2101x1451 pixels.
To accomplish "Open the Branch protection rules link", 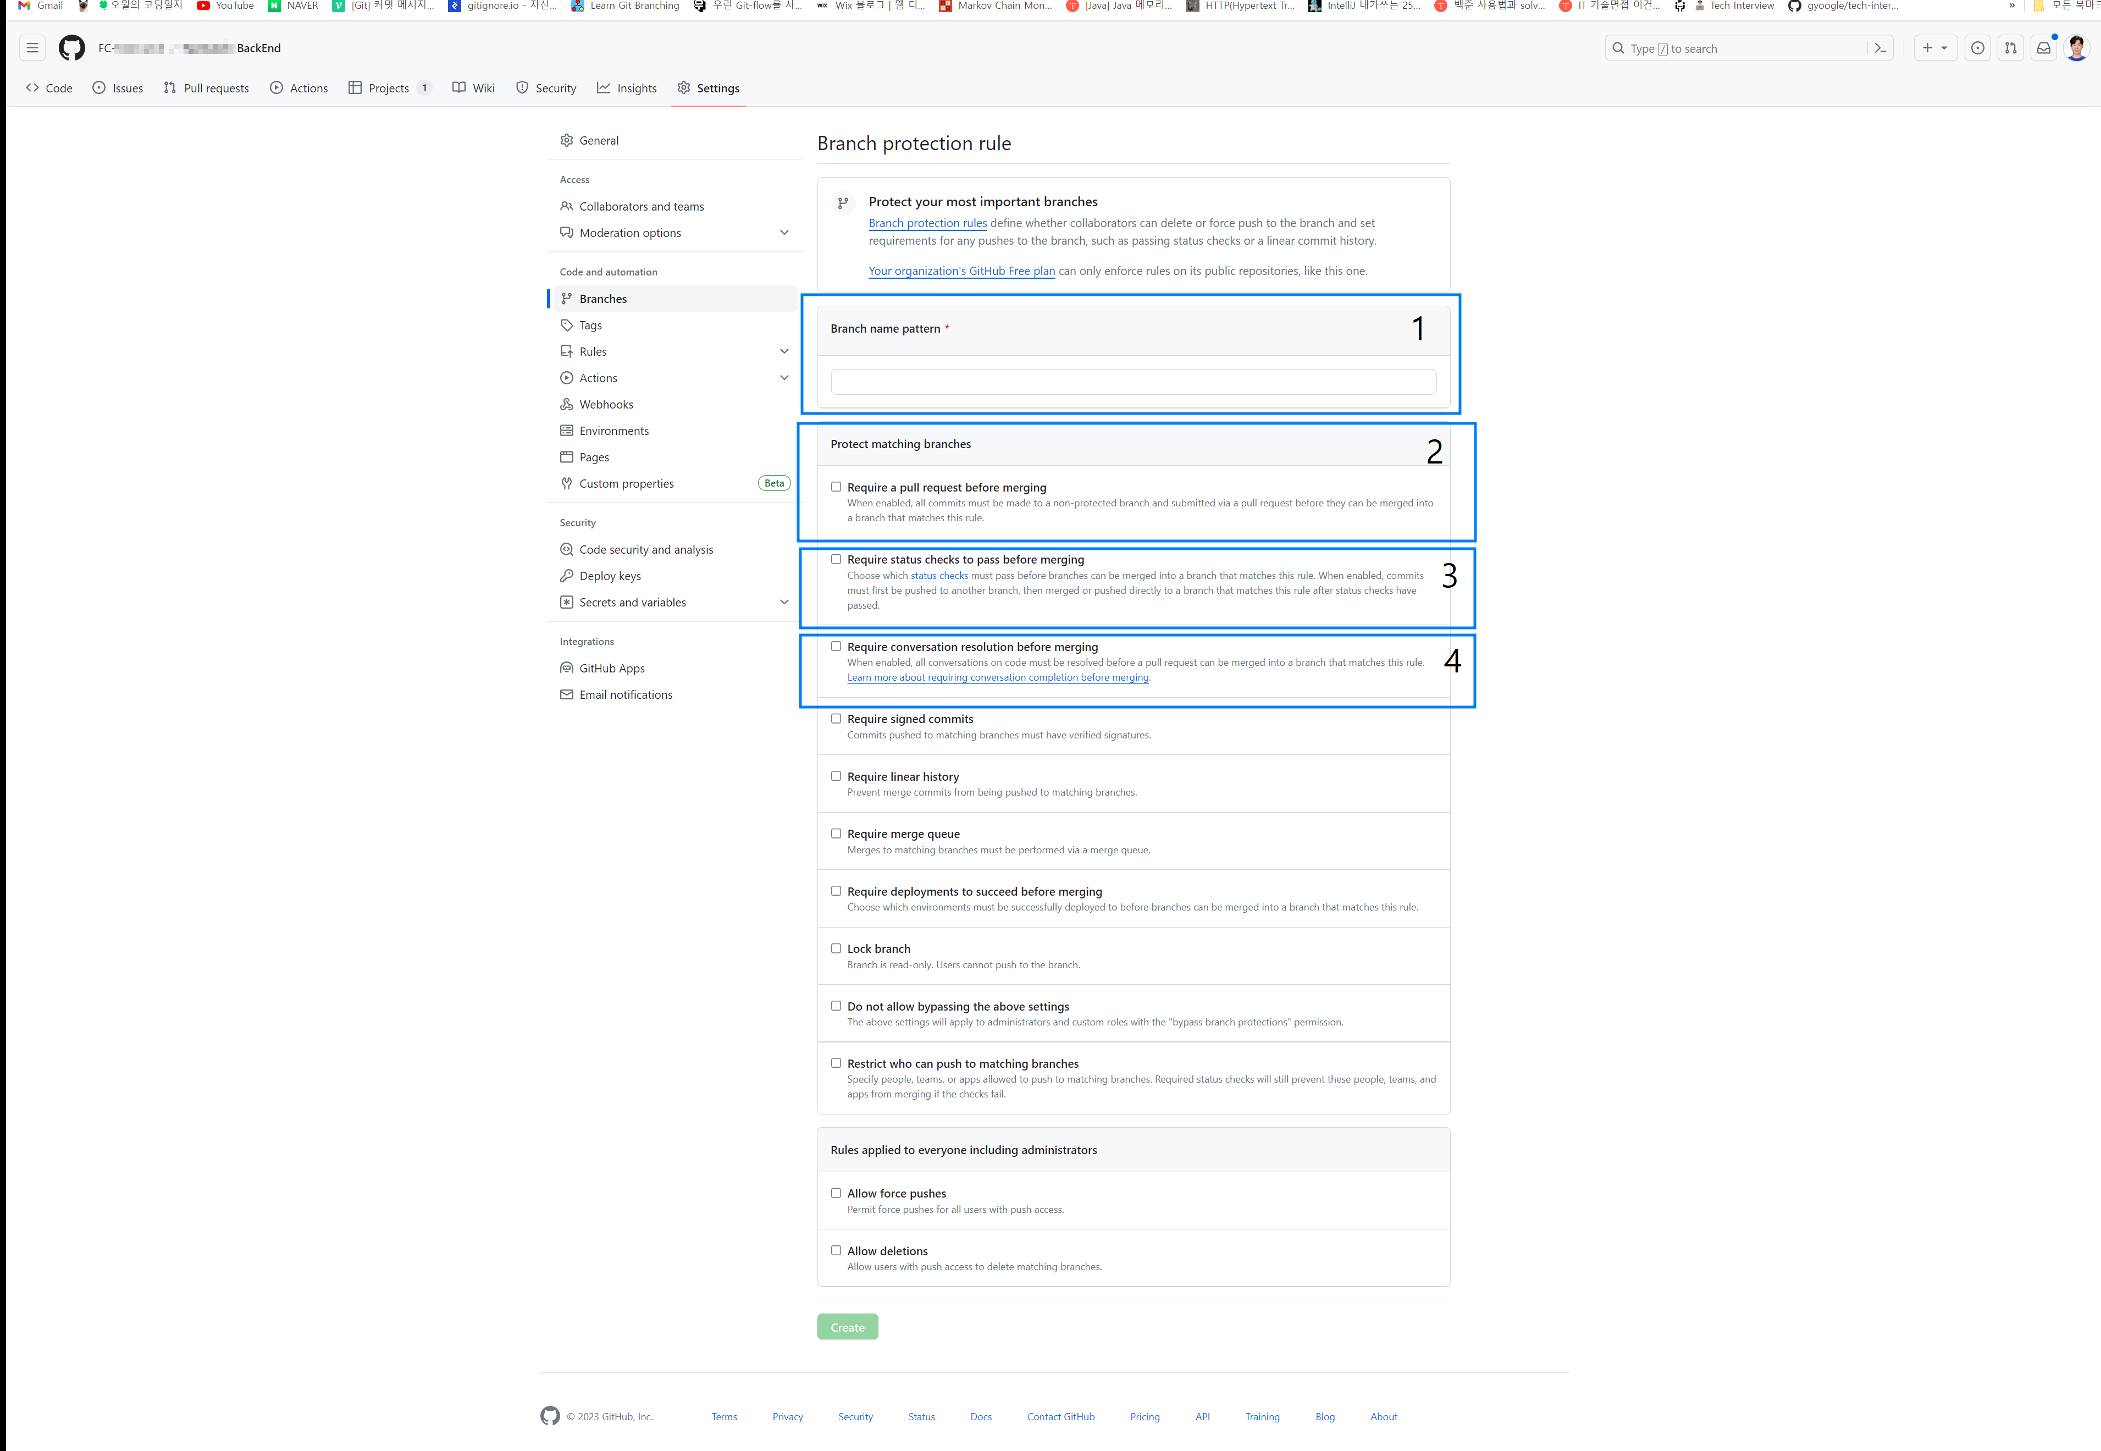I will point(927,223).
